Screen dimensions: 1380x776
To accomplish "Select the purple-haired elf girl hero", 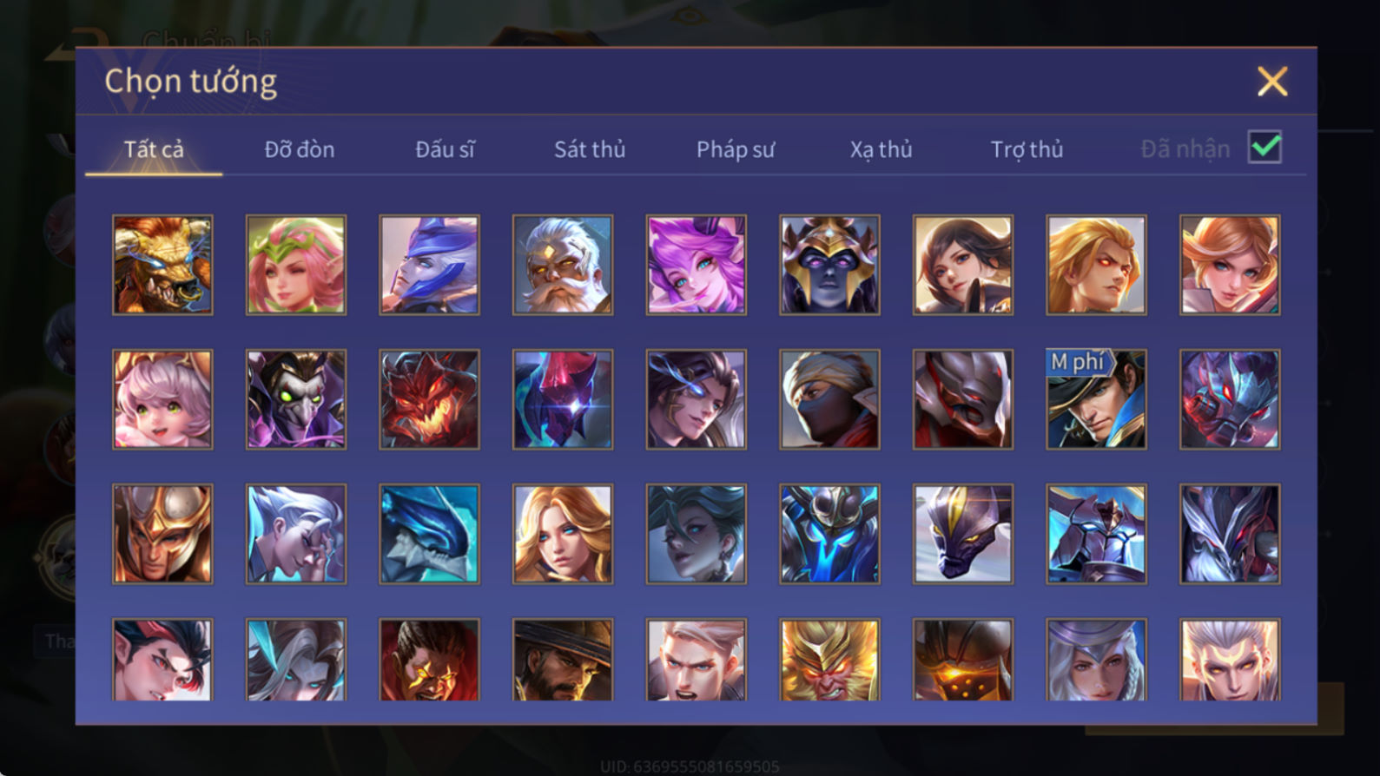I will click(x=696, y=265).
